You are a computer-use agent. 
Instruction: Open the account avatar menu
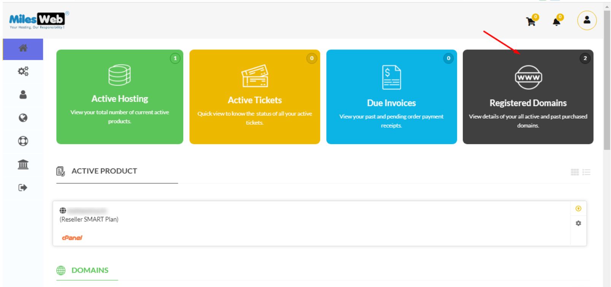[x=587, y=20]
